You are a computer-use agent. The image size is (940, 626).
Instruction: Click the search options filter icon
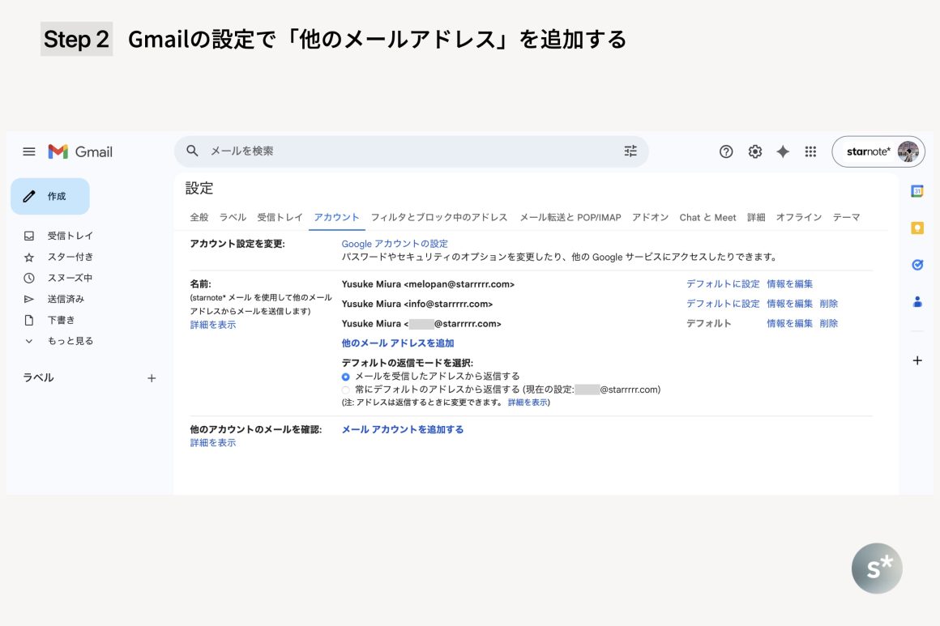coord(630,151)
